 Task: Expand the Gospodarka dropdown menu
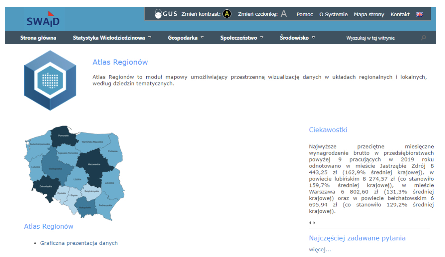coord(186,38)
